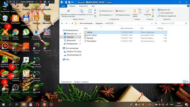Select the µTorrent desktop icon
Image resolution: width=190 pixels, height=107 pixels.
[26, 33]
